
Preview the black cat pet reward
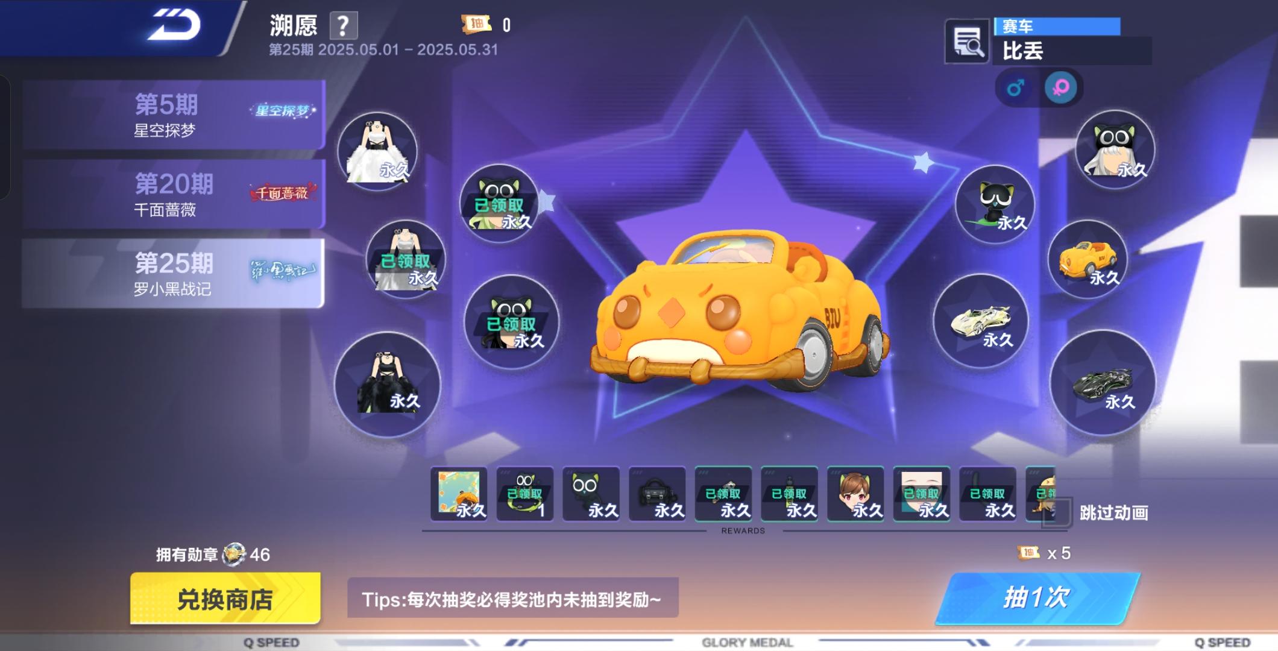pyautogui.click(x=995, y=204)
